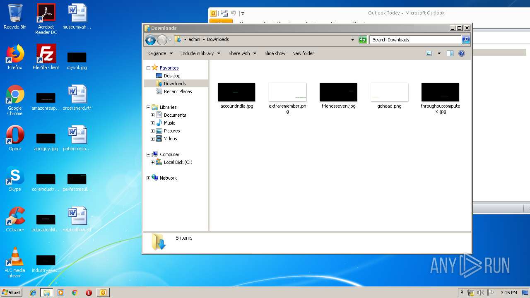Click admin in the address breadcrumb

coord(194,40)
